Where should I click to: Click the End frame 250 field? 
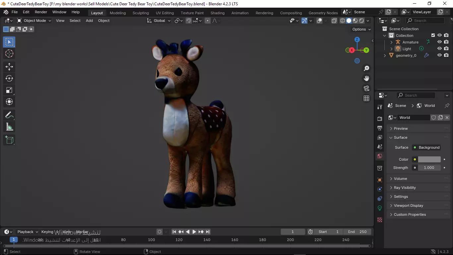[x=357, y=232]
